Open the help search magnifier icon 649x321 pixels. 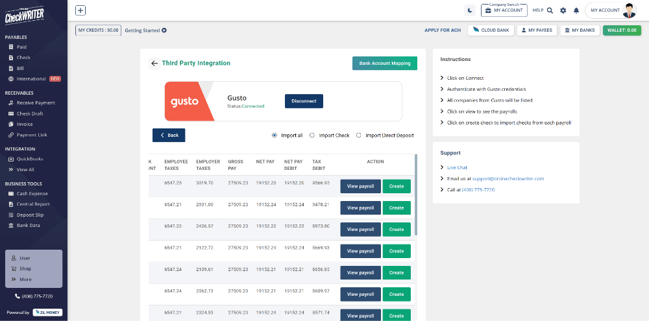click(x=550, y=10)
